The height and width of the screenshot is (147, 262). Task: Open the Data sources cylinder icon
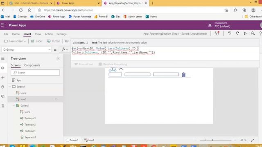3,87
